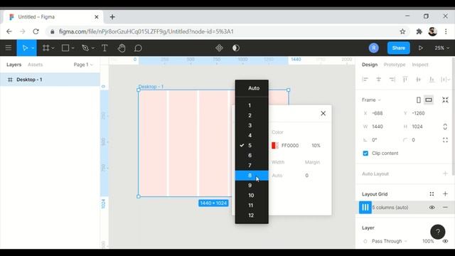Toggle layer visibility eye icon
This screenshot has height=256, width=455.
445,241
